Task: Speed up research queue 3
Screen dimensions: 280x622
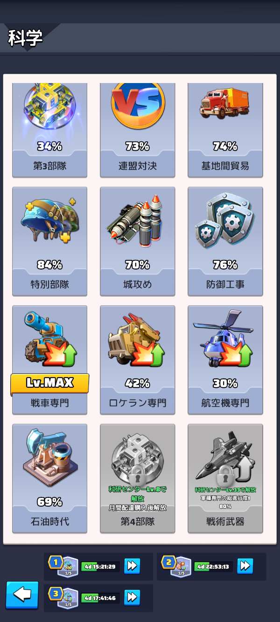Action: click(132, 597)
